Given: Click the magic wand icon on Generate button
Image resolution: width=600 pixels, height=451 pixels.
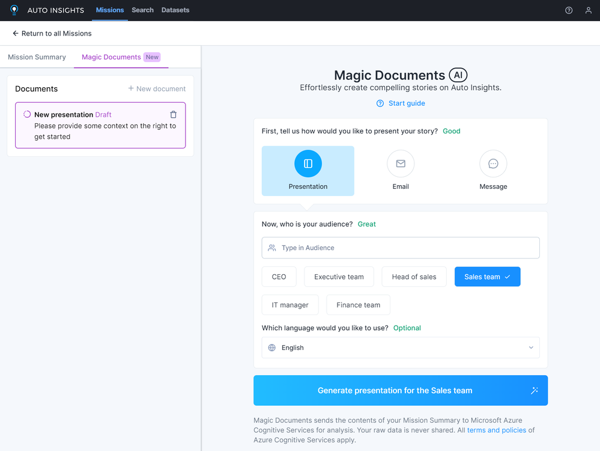Looking at the screenshot, I should click(x=534, y=390).
